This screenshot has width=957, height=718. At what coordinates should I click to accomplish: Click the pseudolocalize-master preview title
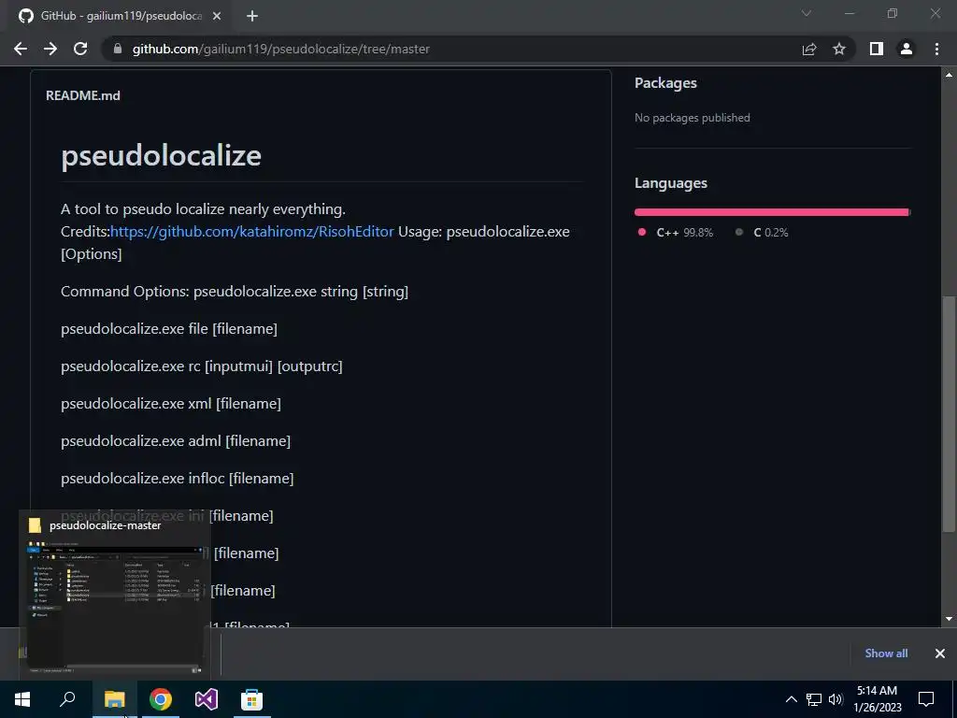[x=105, y=525]
